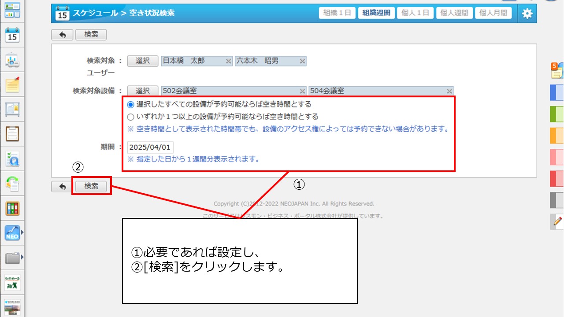564x317 pixels.
Task: Click 選択 button for 検索対象設備
Action: (x=143, y=91)
